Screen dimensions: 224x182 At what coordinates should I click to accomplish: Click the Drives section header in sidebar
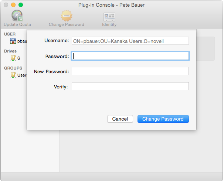coord(10,51)
